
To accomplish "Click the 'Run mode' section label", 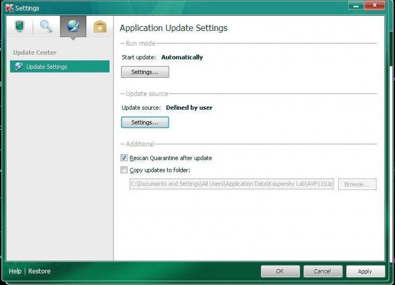I will pos(141,43).
